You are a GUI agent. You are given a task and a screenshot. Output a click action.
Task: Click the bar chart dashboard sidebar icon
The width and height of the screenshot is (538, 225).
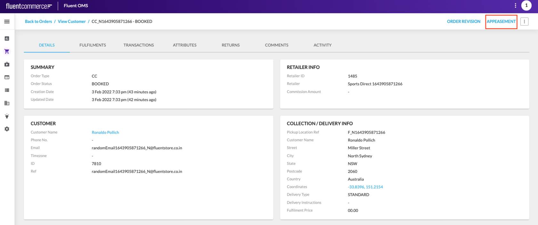pyautogui.click(x=7, y=38)
